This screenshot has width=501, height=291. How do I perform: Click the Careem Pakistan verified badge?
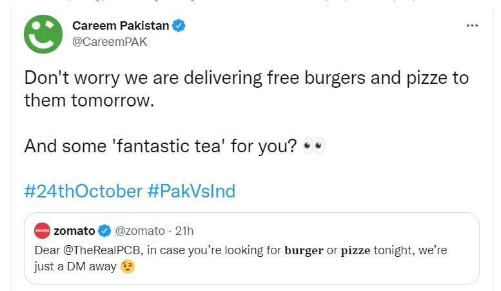tap(179, 26)
